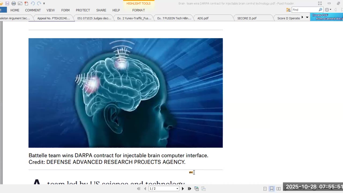343x193 pixels.
Task: Click Create PDF from scanned documents banner
Action: [x=326, y=17]
